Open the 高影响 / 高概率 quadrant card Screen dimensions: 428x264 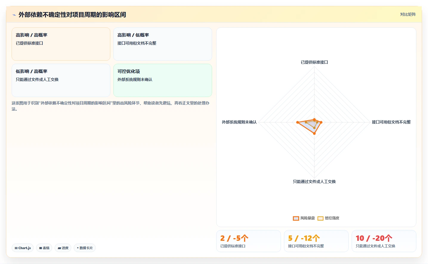point(61,44)
